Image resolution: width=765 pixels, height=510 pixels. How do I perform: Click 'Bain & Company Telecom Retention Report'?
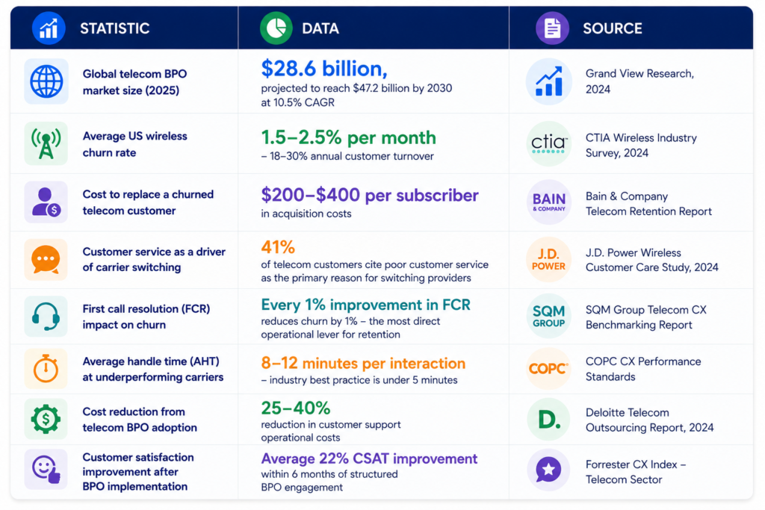coord(648,204)
